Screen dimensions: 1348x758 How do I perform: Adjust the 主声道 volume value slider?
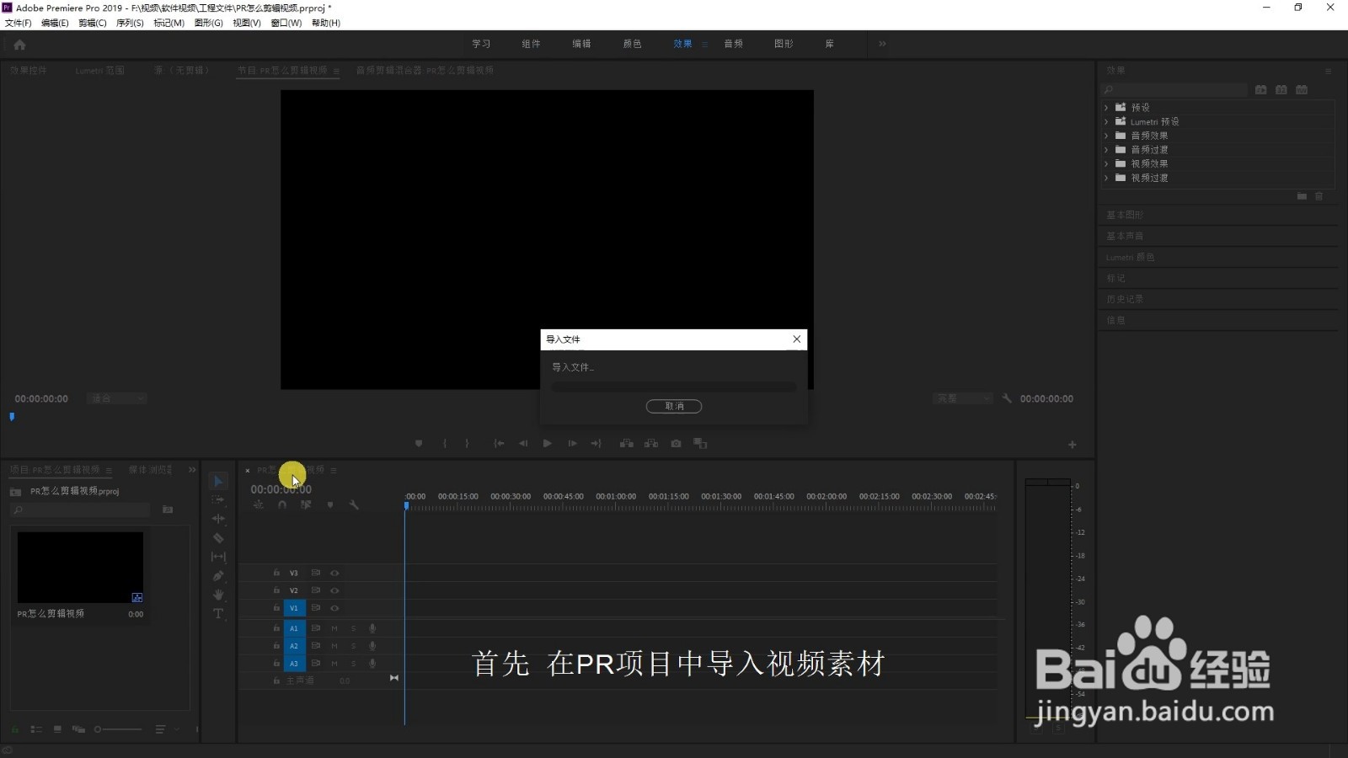click(x=345, y=681)
